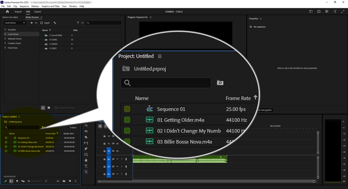Click the search/help icon in header
Viewport: 348px width, 189px height.
[335, 12]
